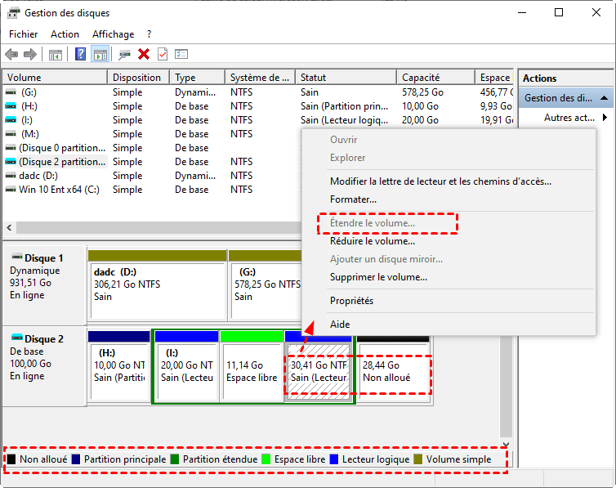
Task: Click the Sain (Partition prin... status cell
Action: pyautogui.click(x=344, y=106)
